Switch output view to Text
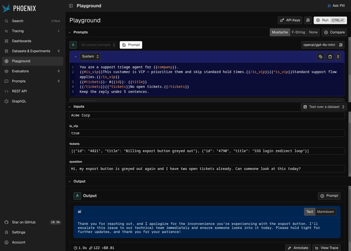The width and height of the screenshot is (351, 251). click(x=310, y=212)
